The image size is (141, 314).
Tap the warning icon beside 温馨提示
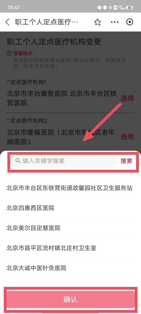click(x=9, y=53)
